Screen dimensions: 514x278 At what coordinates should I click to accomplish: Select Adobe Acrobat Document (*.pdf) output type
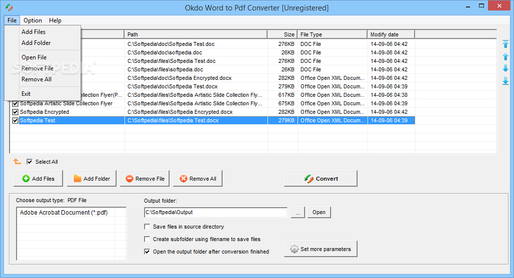coord(63,212)
